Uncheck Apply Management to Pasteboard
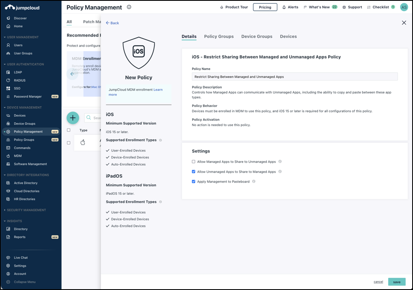Viewport: 413px width, 290px height. click(194, 182)
